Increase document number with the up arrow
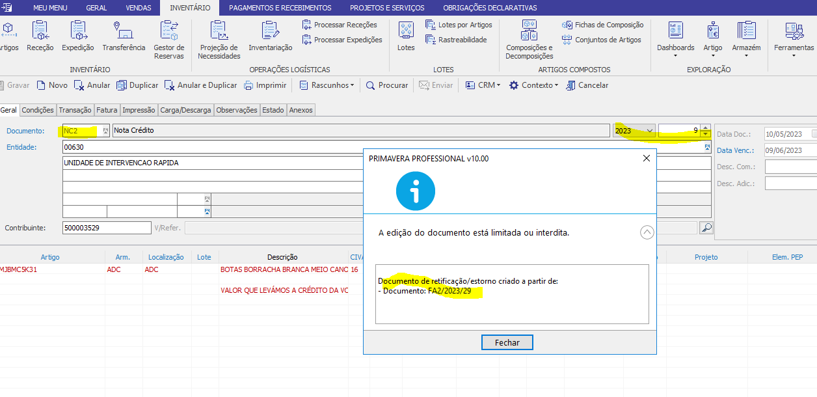 point(706,128)
